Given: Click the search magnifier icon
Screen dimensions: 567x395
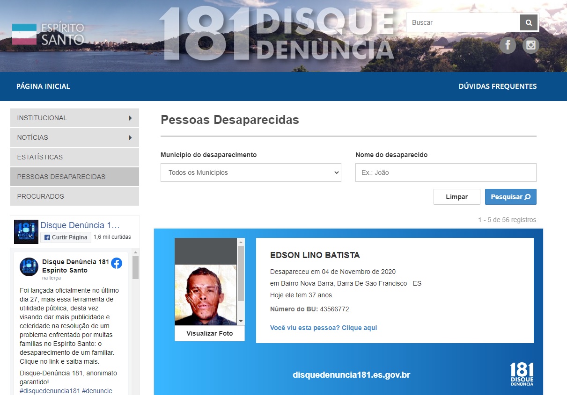Looking at the screenshot, I should (x=529, y=22).
